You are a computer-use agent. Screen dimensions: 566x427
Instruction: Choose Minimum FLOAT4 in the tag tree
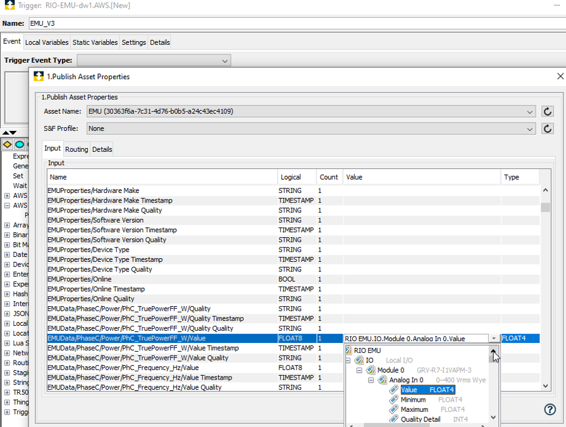click(x=431, y=400)
